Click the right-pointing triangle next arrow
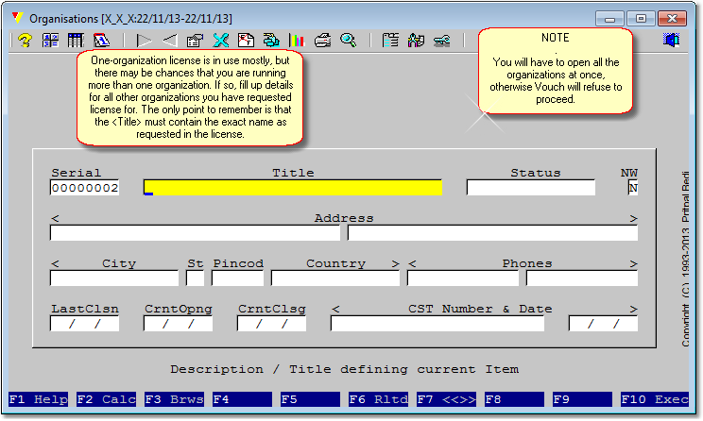Image resolution: width=703 pixels, height=421 pixels. click(145, 41)
